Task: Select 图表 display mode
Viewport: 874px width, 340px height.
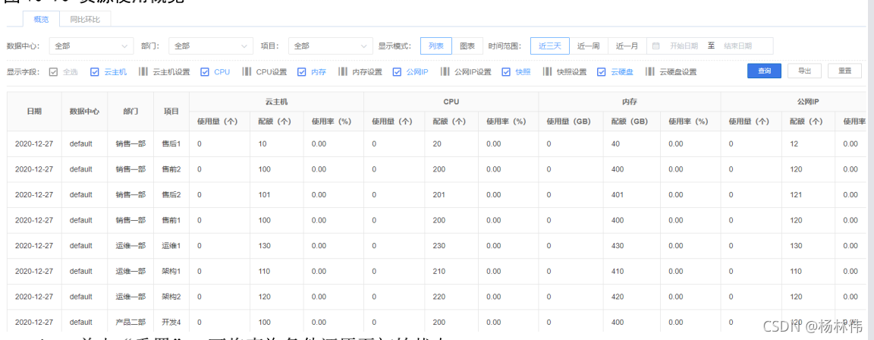Action: pyautogui.click(x=467, y=46)
